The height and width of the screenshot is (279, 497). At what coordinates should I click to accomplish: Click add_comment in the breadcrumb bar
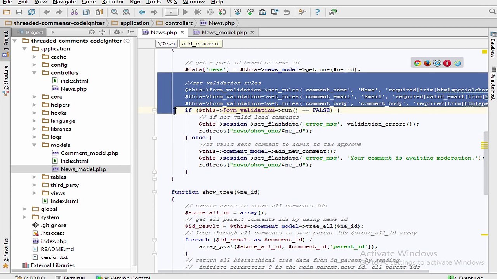(201, 44)
